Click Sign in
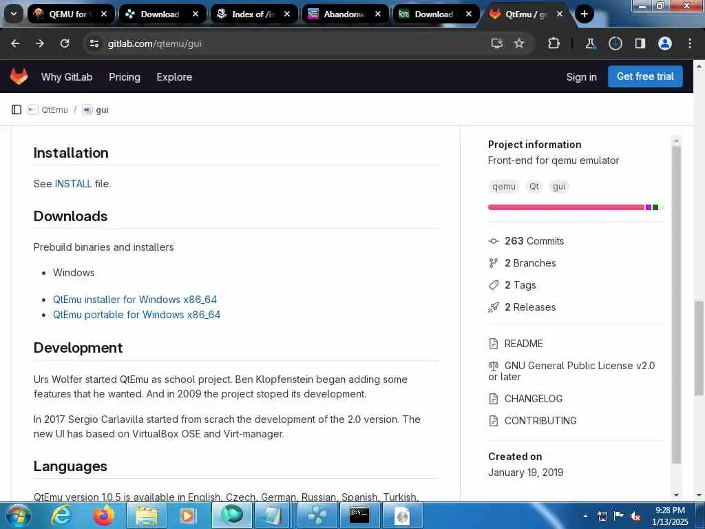 point(581,77)
